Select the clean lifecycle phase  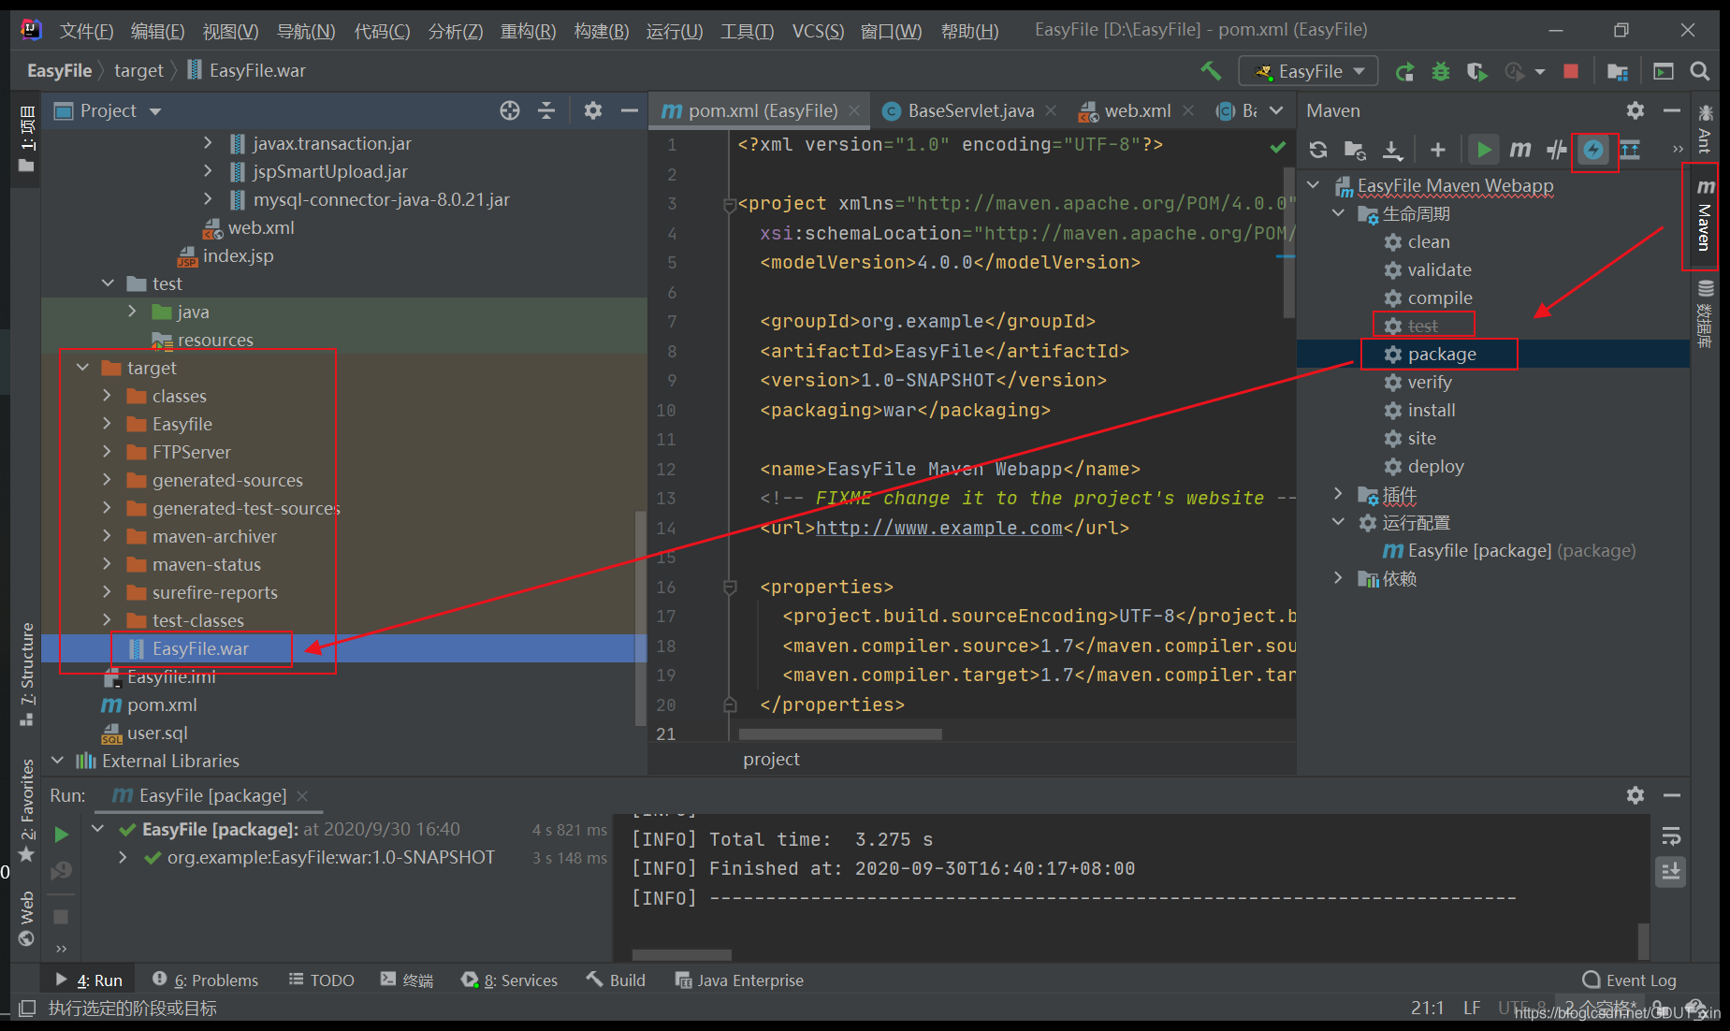coord(1428,241)
